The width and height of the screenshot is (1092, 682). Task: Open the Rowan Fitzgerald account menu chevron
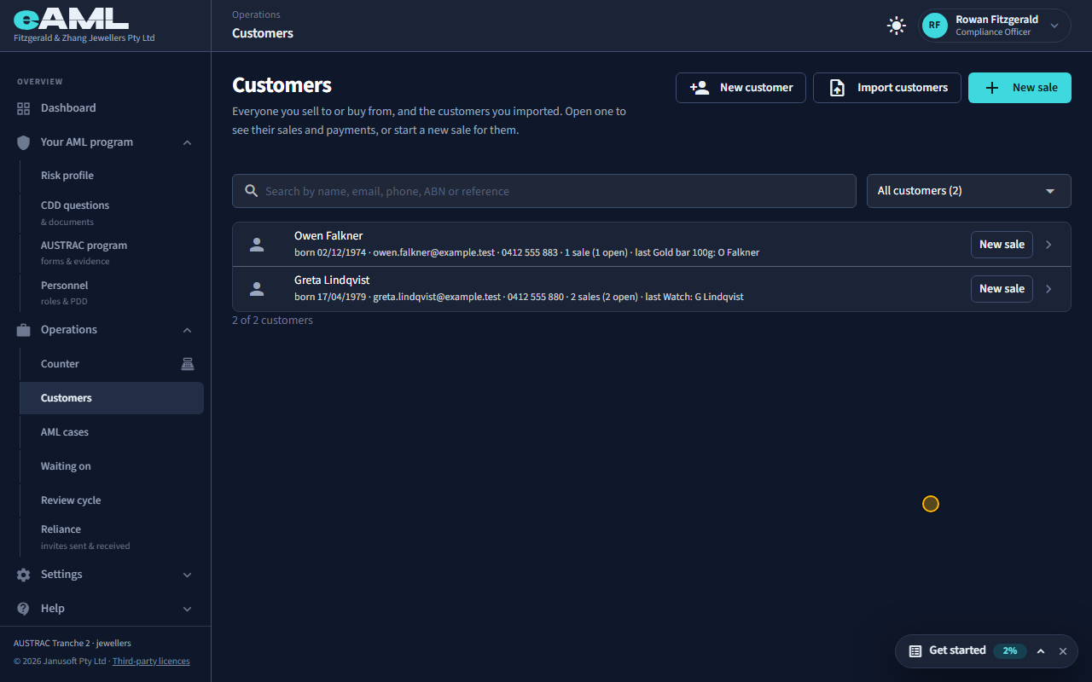[1054, 26]
